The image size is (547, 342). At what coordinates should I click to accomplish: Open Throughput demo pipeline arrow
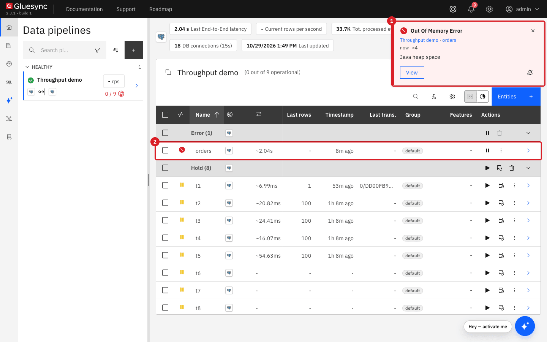click(137, 86)
